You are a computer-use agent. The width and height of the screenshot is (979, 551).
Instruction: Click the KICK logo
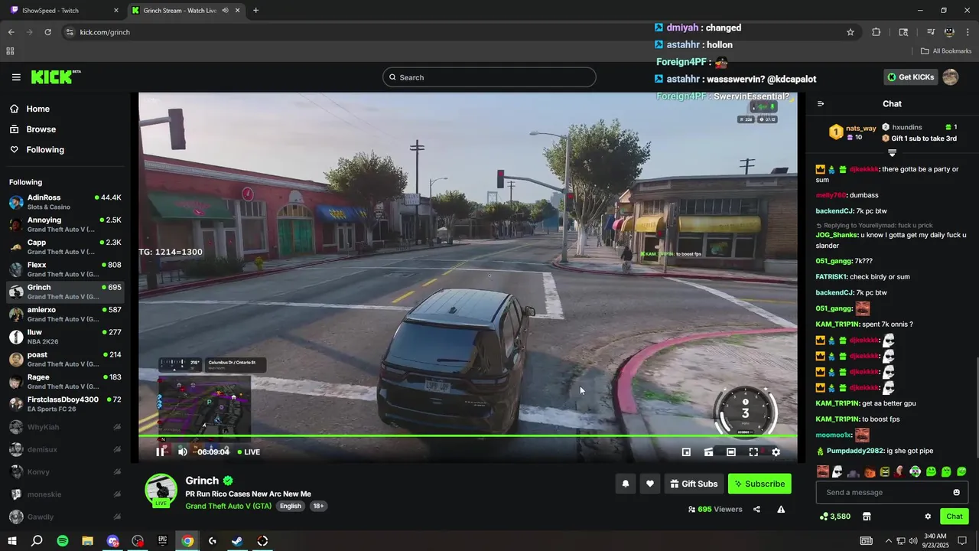pos(56,77)
